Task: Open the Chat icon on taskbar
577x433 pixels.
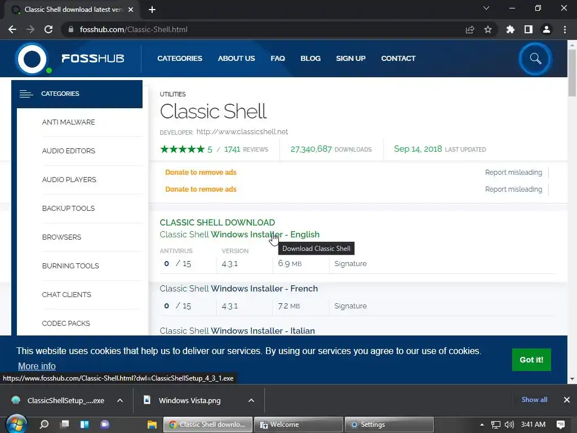Action: pyautogui.click(x=105, y=424)
